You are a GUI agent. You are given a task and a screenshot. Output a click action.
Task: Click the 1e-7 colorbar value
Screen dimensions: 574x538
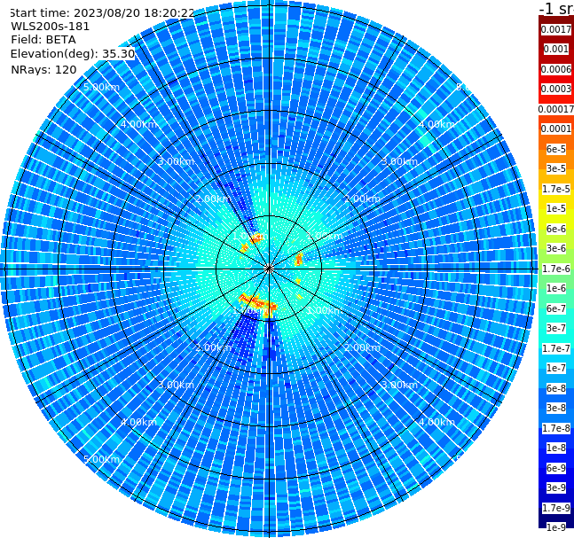556,368
